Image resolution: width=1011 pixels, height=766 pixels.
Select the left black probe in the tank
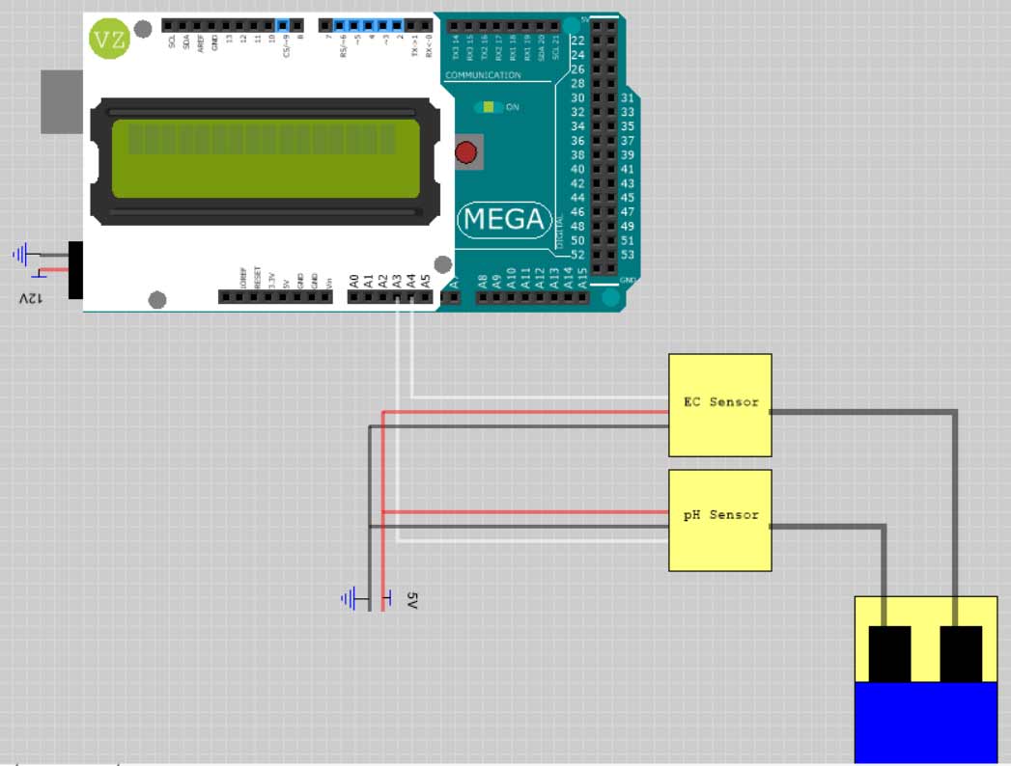pyautogui.click(x=889, y=654)
